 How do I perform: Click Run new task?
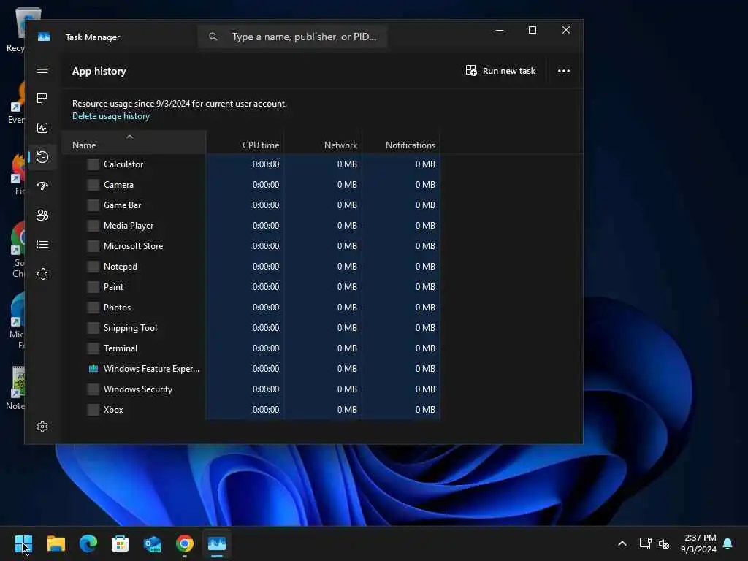(x=500, y=71)
